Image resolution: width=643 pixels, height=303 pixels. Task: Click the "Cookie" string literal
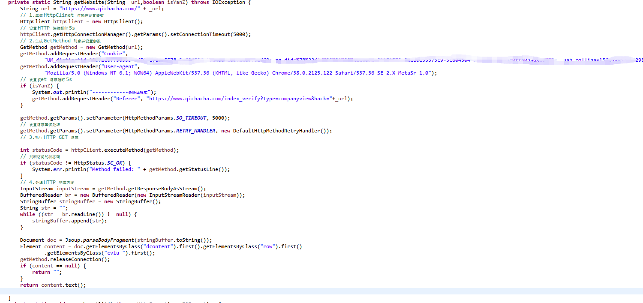click(x=113, y=54)
